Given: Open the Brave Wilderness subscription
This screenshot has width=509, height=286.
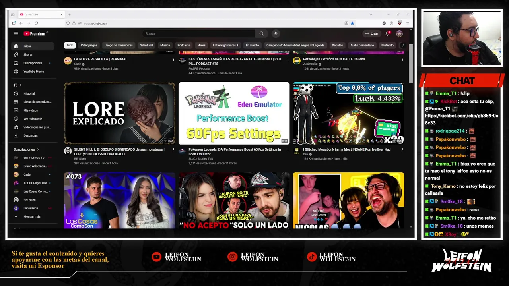Looking at the screenshot, I should click(33, 166).
